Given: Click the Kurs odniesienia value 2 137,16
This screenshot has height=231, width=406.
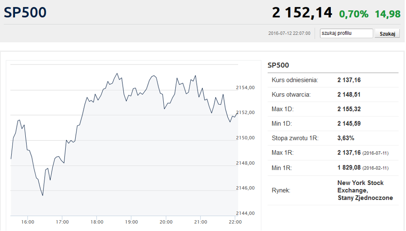Looking at the screenshot, I should pyautogui.click(x=349, y=80).
